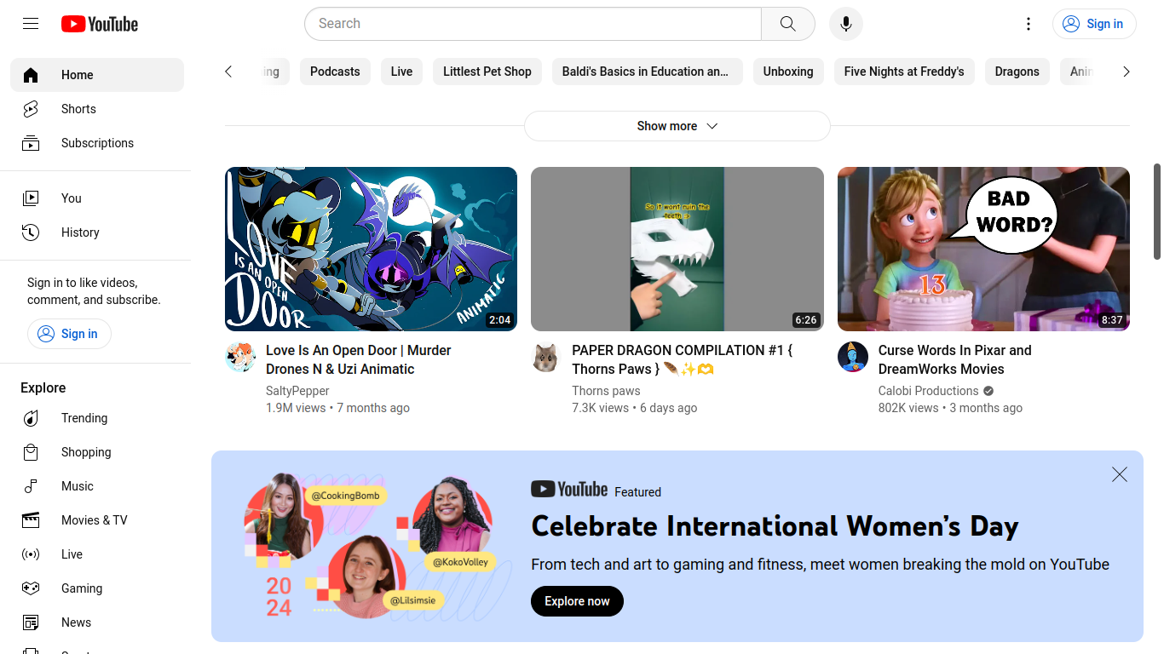Click the History clock icon
This screenshot has height=654, width=1164.
pos(31,232)
